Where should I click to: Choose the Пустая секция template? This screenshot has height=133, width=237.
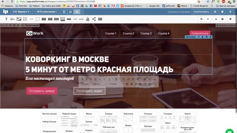coord(49,115)
